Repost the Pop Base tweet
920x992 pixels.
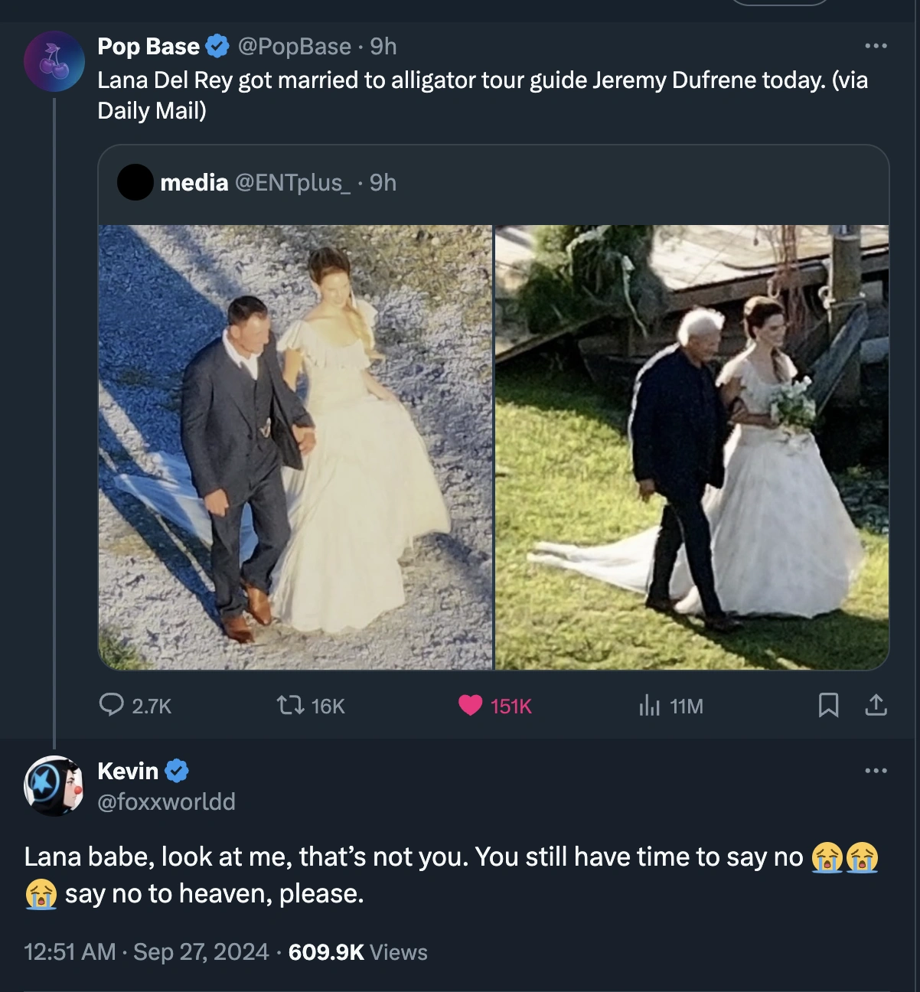291,705
